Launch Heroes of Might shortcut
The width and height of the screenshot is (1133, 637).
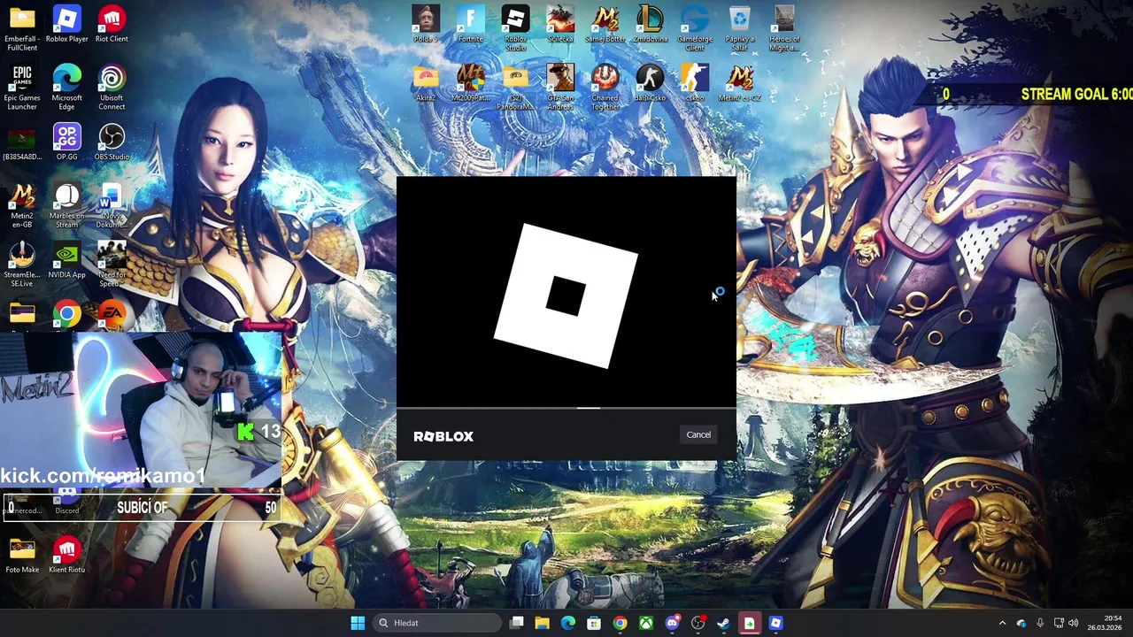784,28
